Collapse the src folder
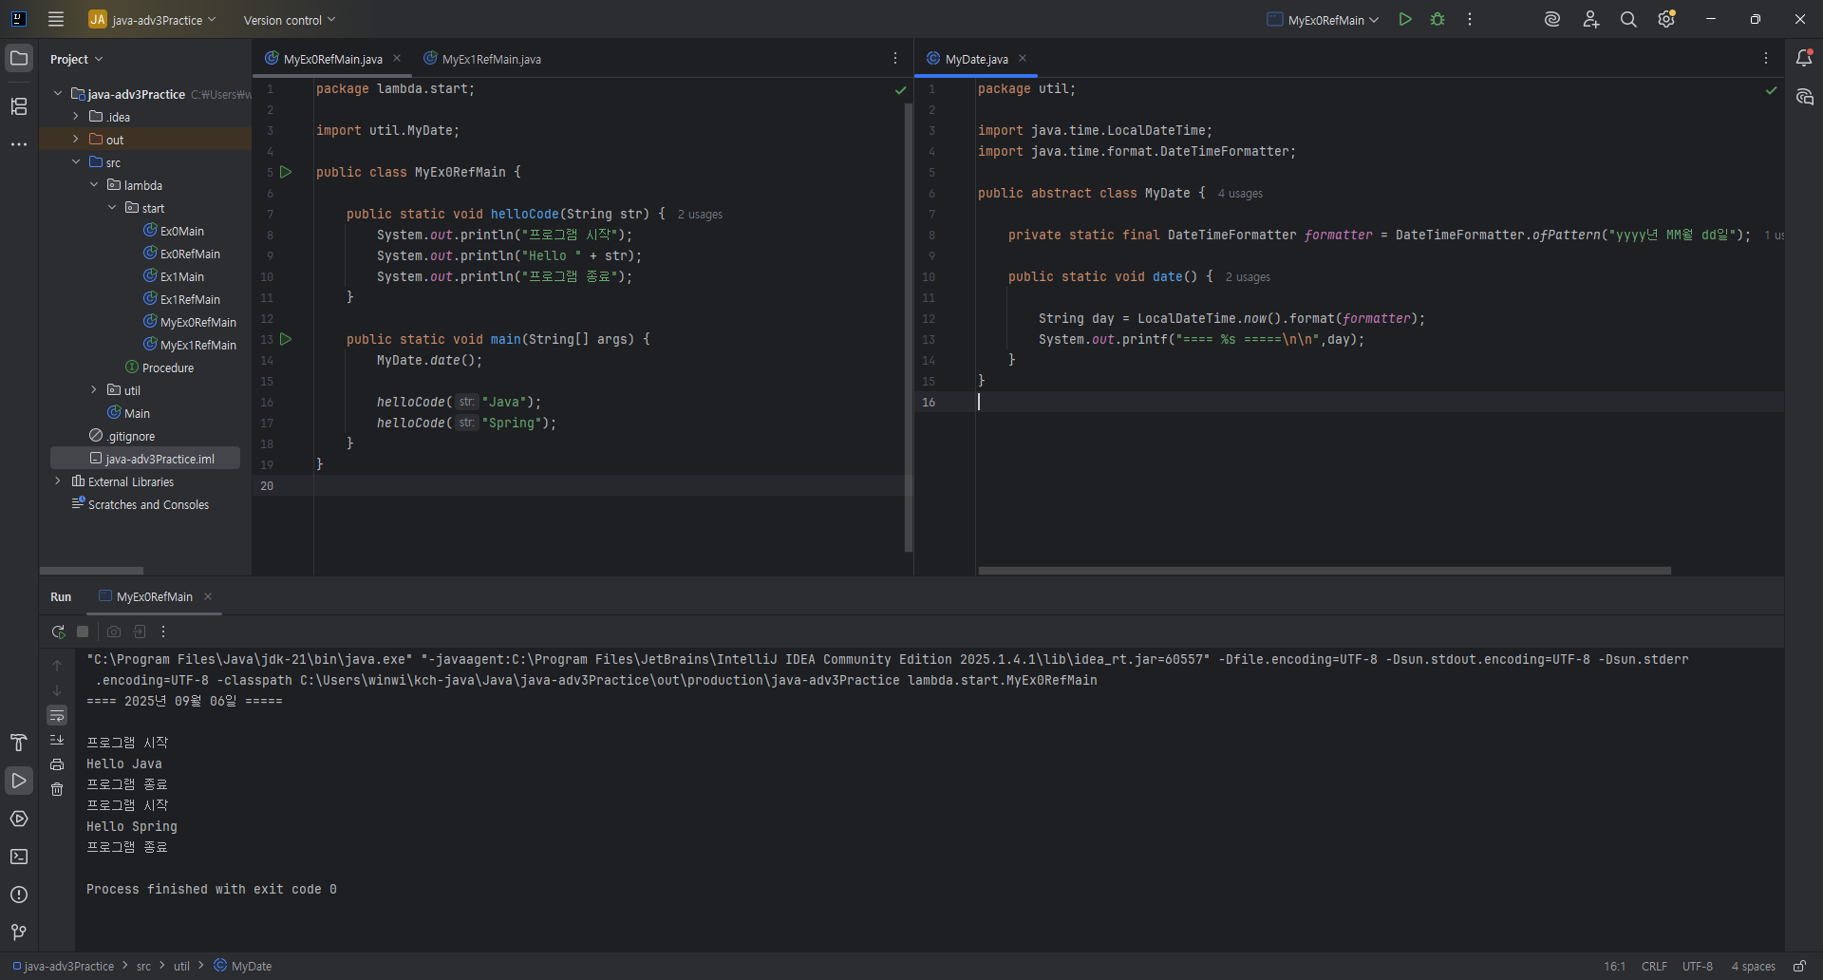The height and width of the screenshot is (980, 1823). (x=76, y=162)
